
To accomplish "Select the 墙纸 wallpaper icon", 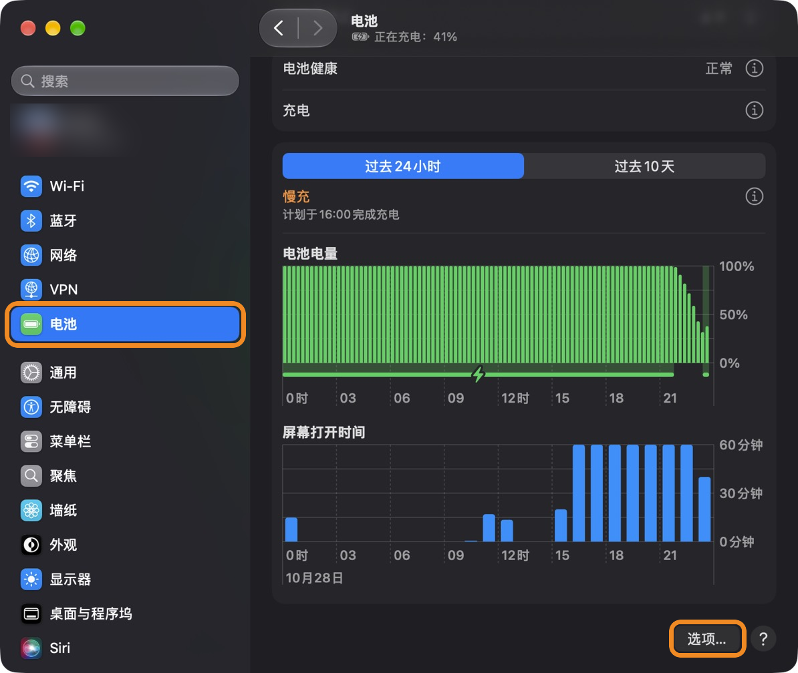I will (31, 510).
